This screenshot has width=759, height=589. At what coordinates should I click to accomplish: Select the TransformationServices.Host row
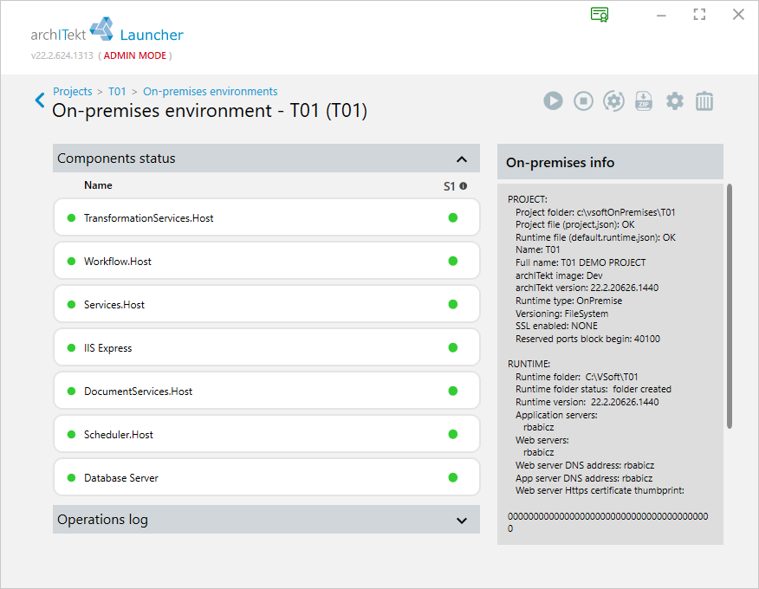click(266, 217)
